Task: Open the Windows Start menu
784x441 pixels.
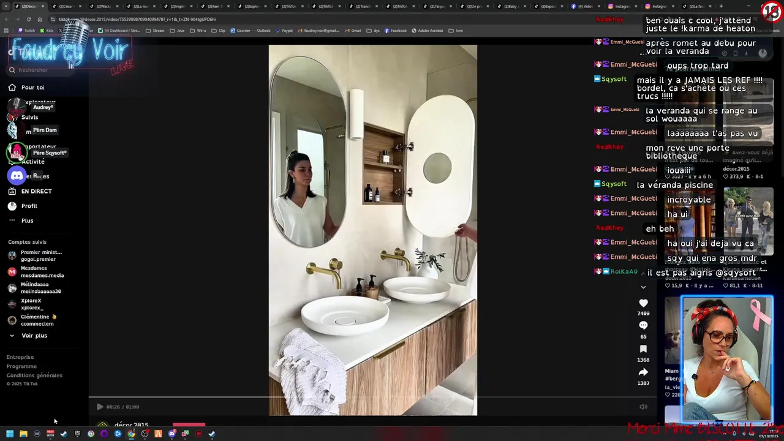Action: (x=10, y=434)
